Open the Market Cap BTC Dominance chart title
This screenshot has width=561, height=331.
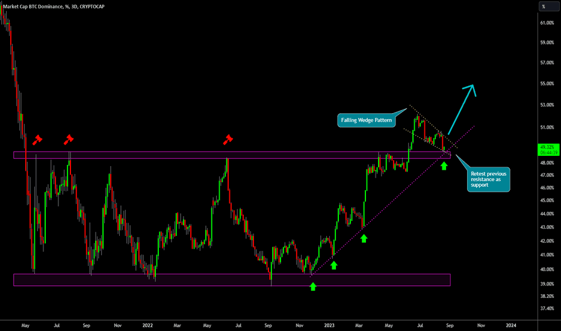tap(54, 7)
